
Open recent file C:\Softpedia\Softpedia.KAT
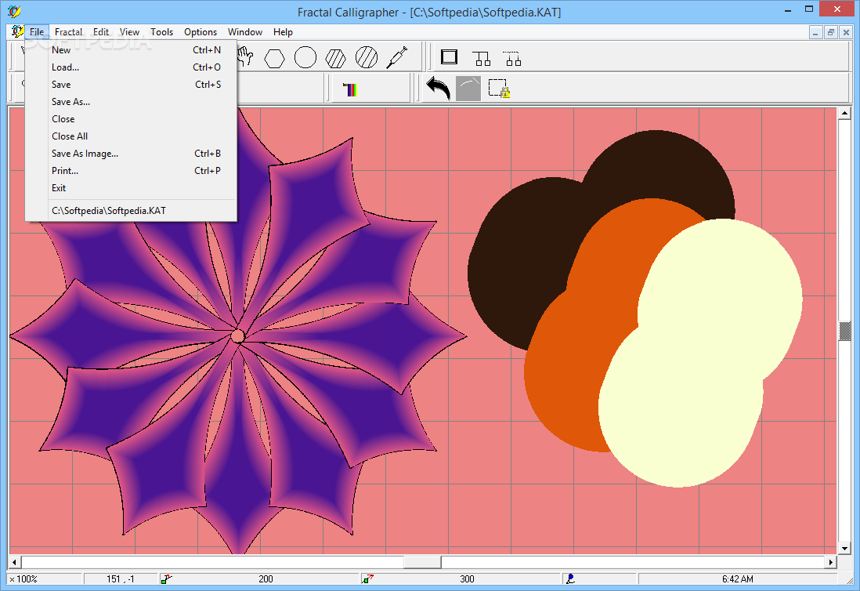click(x=109, y=211)
